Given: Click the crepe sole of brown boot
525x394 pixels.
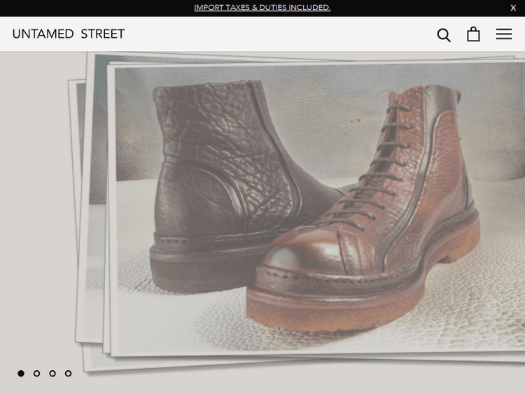Looking at the screenshot, I should tap(364, 308).
